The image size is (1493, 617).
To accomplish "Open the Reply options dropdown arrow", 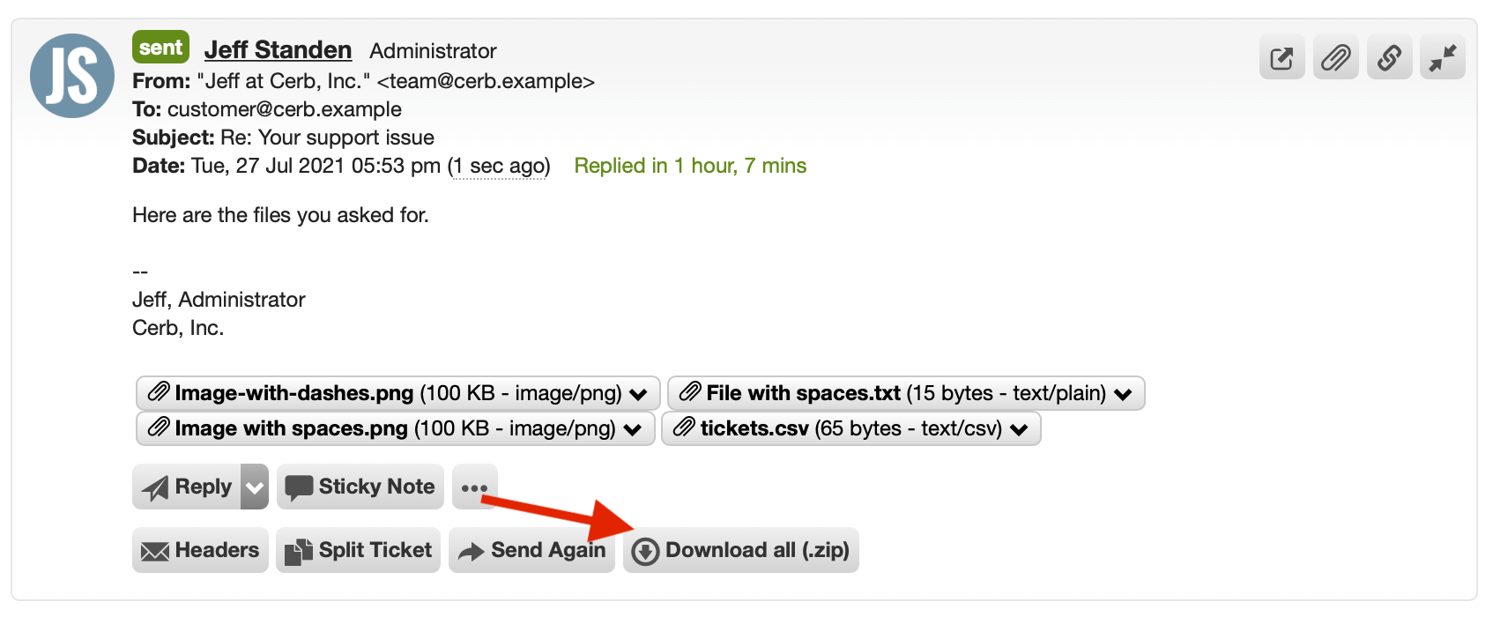I will coord(255,487).
